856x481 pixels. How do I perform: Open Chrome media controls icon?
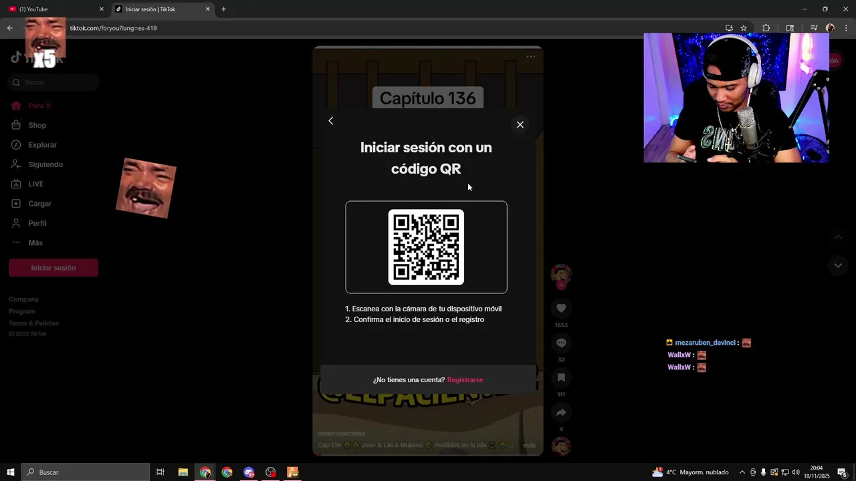click(x=814, y=28)
